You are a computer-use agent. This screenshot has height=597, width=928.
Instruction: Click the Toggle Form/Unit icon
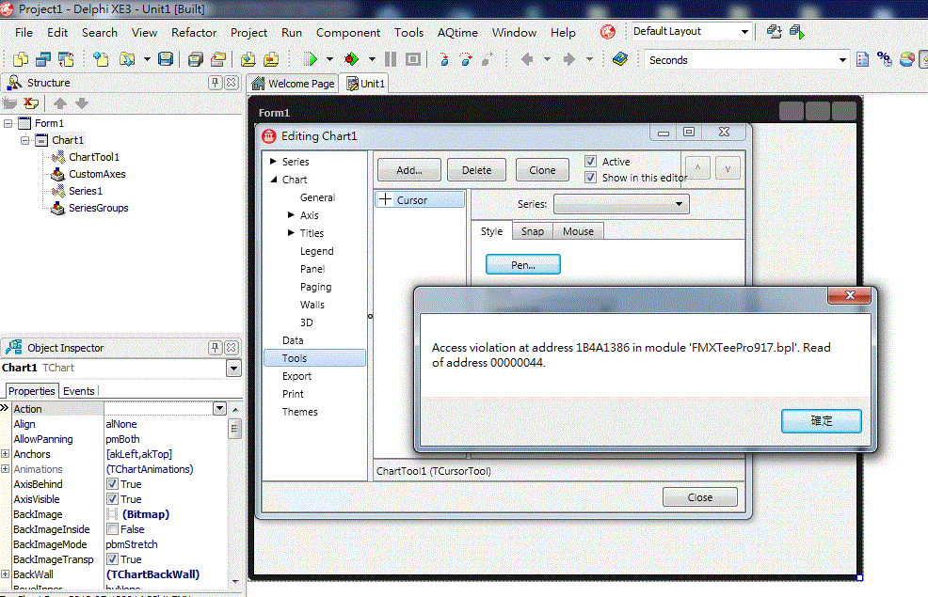[66, 59]
